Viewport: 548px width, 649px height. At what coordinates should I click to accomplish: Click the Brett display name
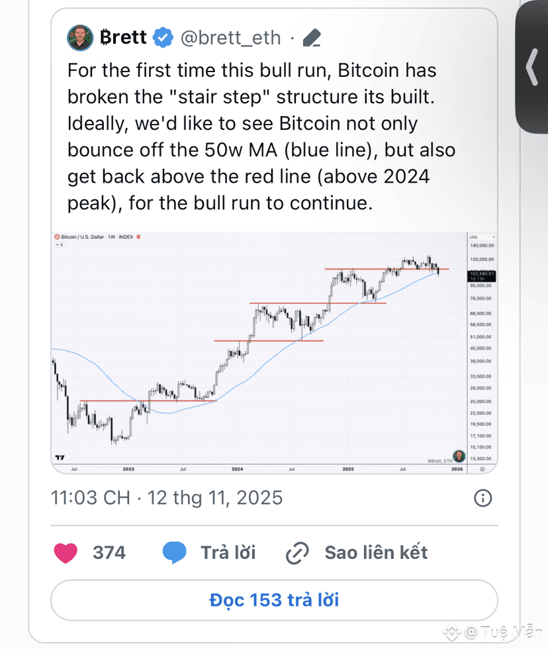tap(123, 37)
